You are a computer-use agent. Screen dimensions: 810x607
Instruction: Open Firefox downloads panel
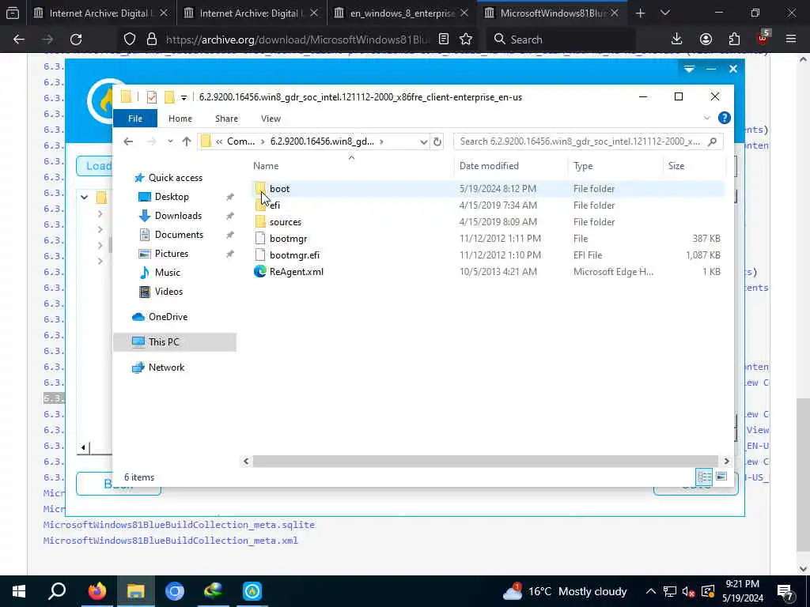coord(677,40)
